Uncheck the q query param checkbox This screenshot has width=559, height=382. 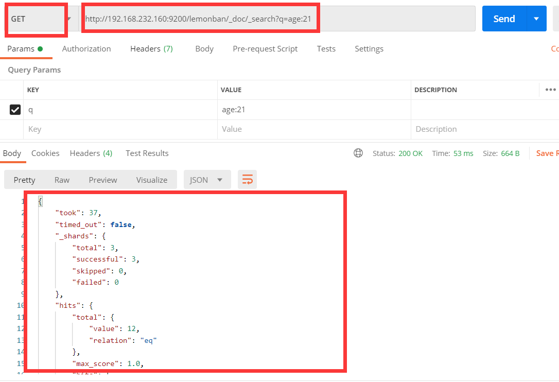15,110
